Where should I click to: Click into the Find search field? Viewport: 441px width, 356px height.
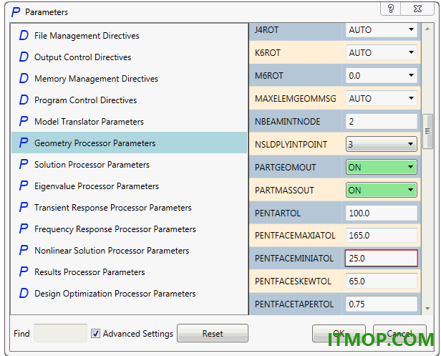point(60,333)
